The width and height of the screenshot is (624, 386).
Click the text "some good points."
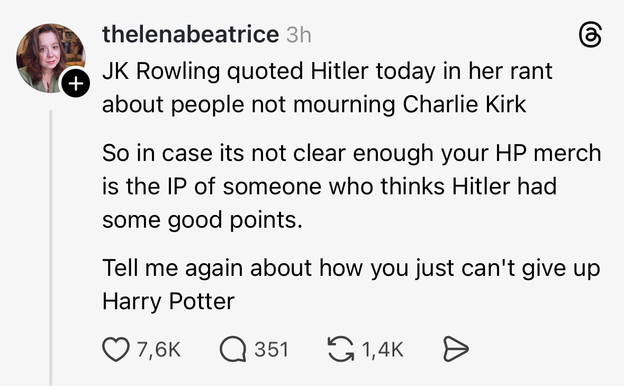[202, 219]
